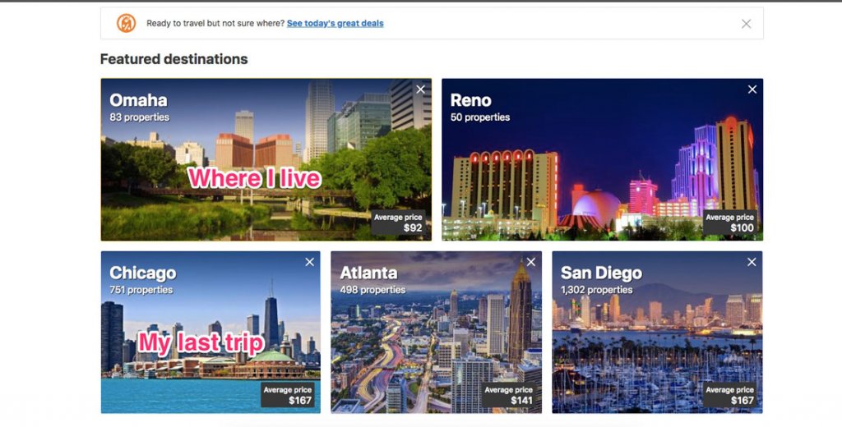
Task: Remove the Atlanta destination card
Action: pos(531,262)
